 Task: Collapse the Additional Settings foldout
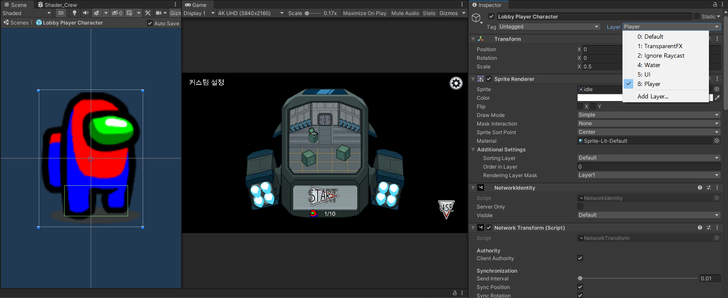(x=473, y=149)
